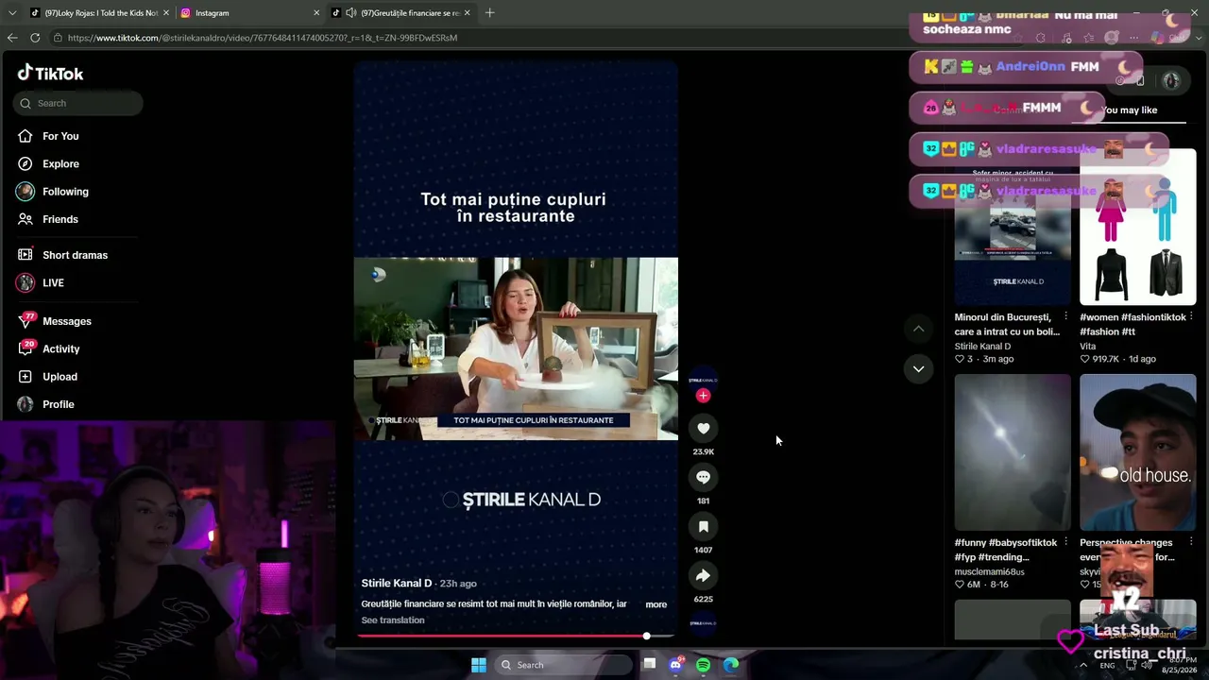Open your Profile page

point(58,404)
